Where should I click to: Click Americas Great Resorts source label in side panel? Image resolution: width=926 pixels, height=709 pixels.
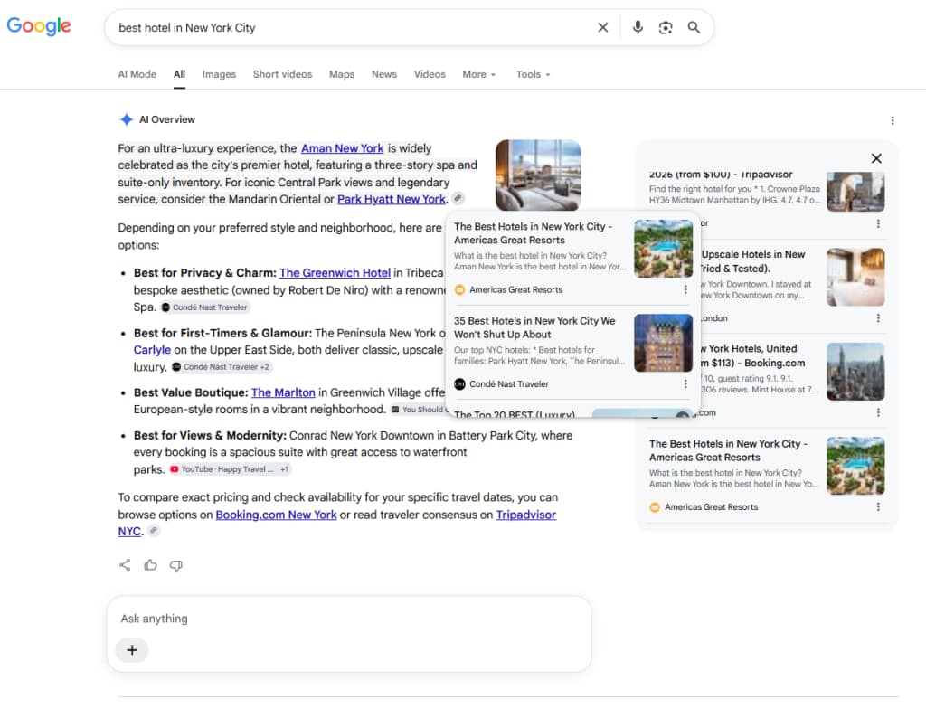(x=711, y=507)
